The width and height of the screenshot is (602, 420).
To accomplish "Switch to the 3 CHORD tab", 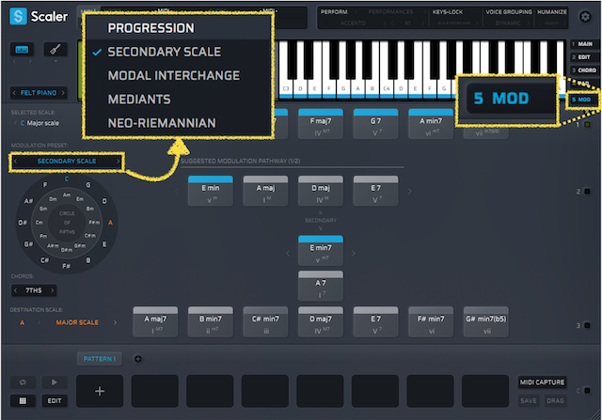I will [583, 70].
